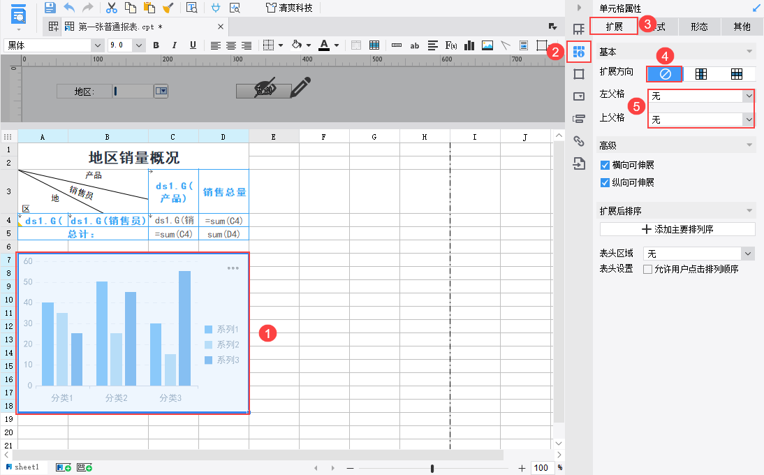Open cell attributes panel icon in sidebar

[579, 52]
